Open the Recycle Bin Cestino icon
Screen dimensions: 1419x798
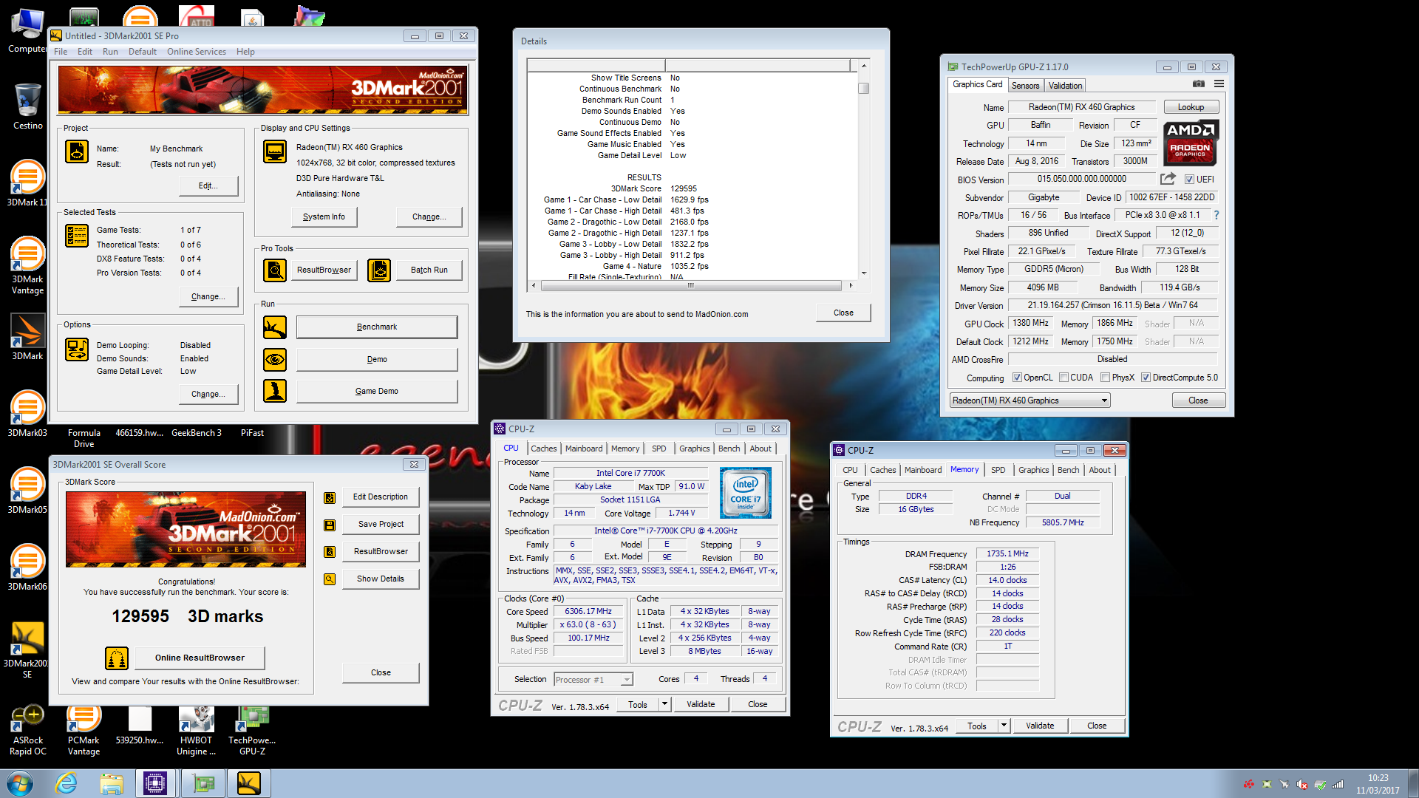coord(27,106)
